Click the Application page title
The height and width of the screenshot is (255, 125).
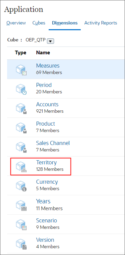click(x=24, y=10)
